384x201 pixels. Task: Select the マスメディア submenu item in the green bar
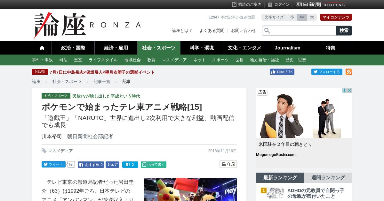point(174,60)
